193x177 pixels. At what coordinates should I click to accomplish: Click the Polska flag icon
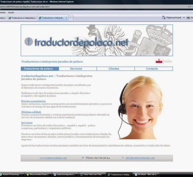(159, 61)
